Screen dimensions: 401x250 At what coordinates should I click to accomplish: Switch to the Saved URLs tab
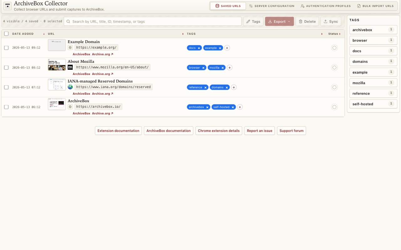coord(228,6)
